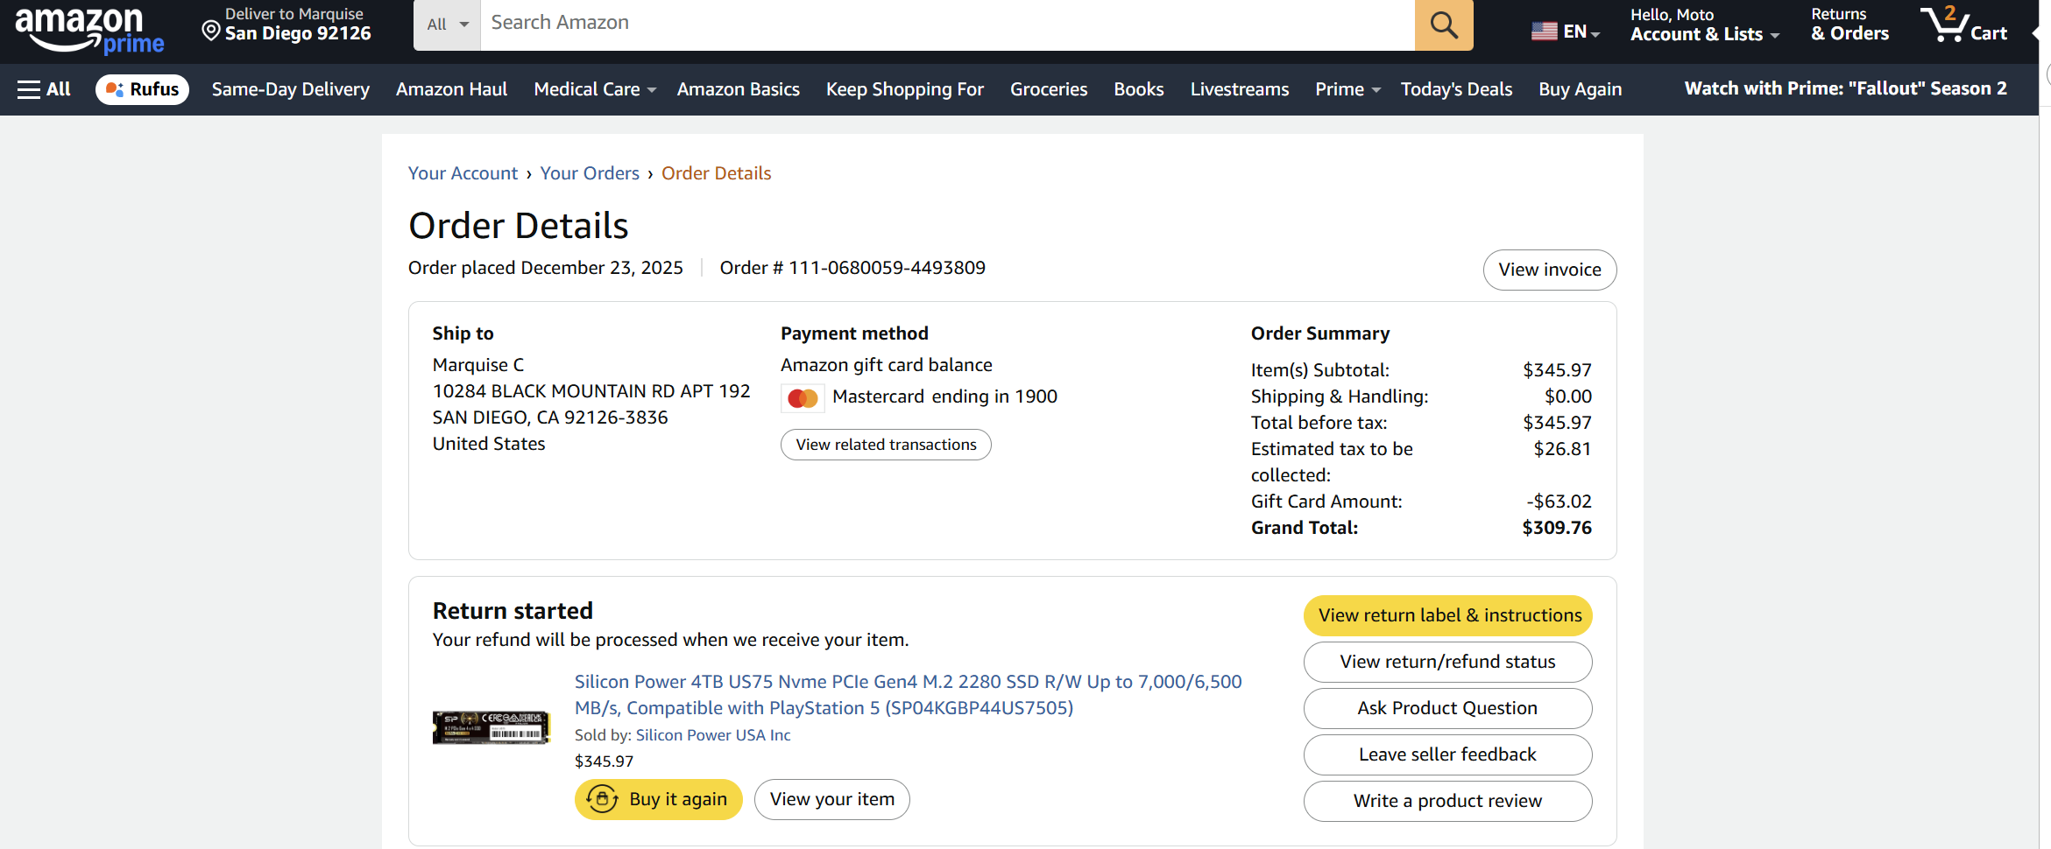This screenshot has height=849, width=2051.
Task: Expand the Medical Care menu
Action: coord(594,89)
